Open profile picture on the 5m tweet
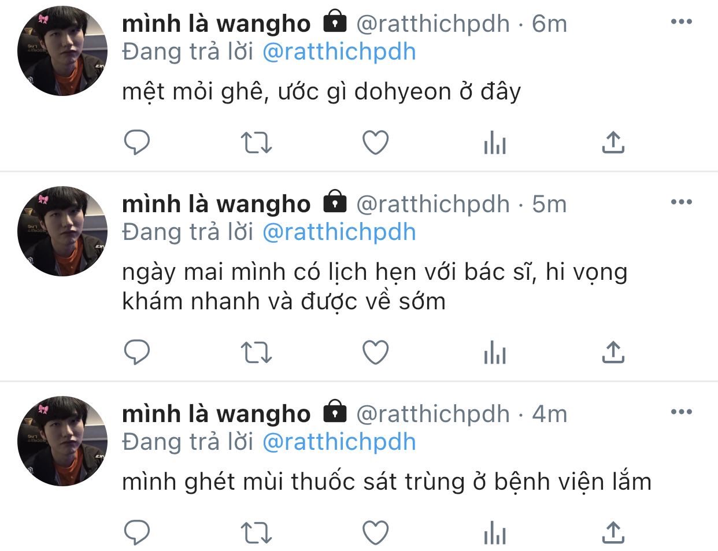Image resolution: width=718 pixels, height=551 pixels. click(x=62, y=231)
